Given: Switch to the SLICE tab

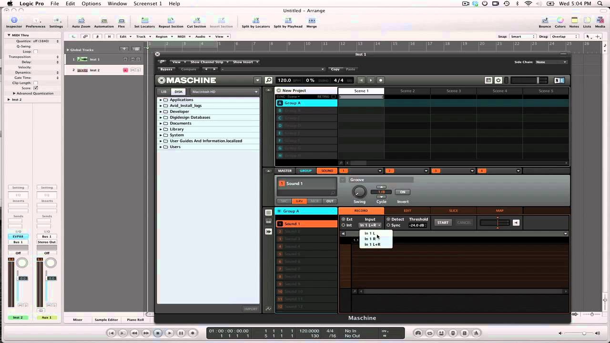Looking at the screenshot, I should pyautogui.click(x=453, y=211).
